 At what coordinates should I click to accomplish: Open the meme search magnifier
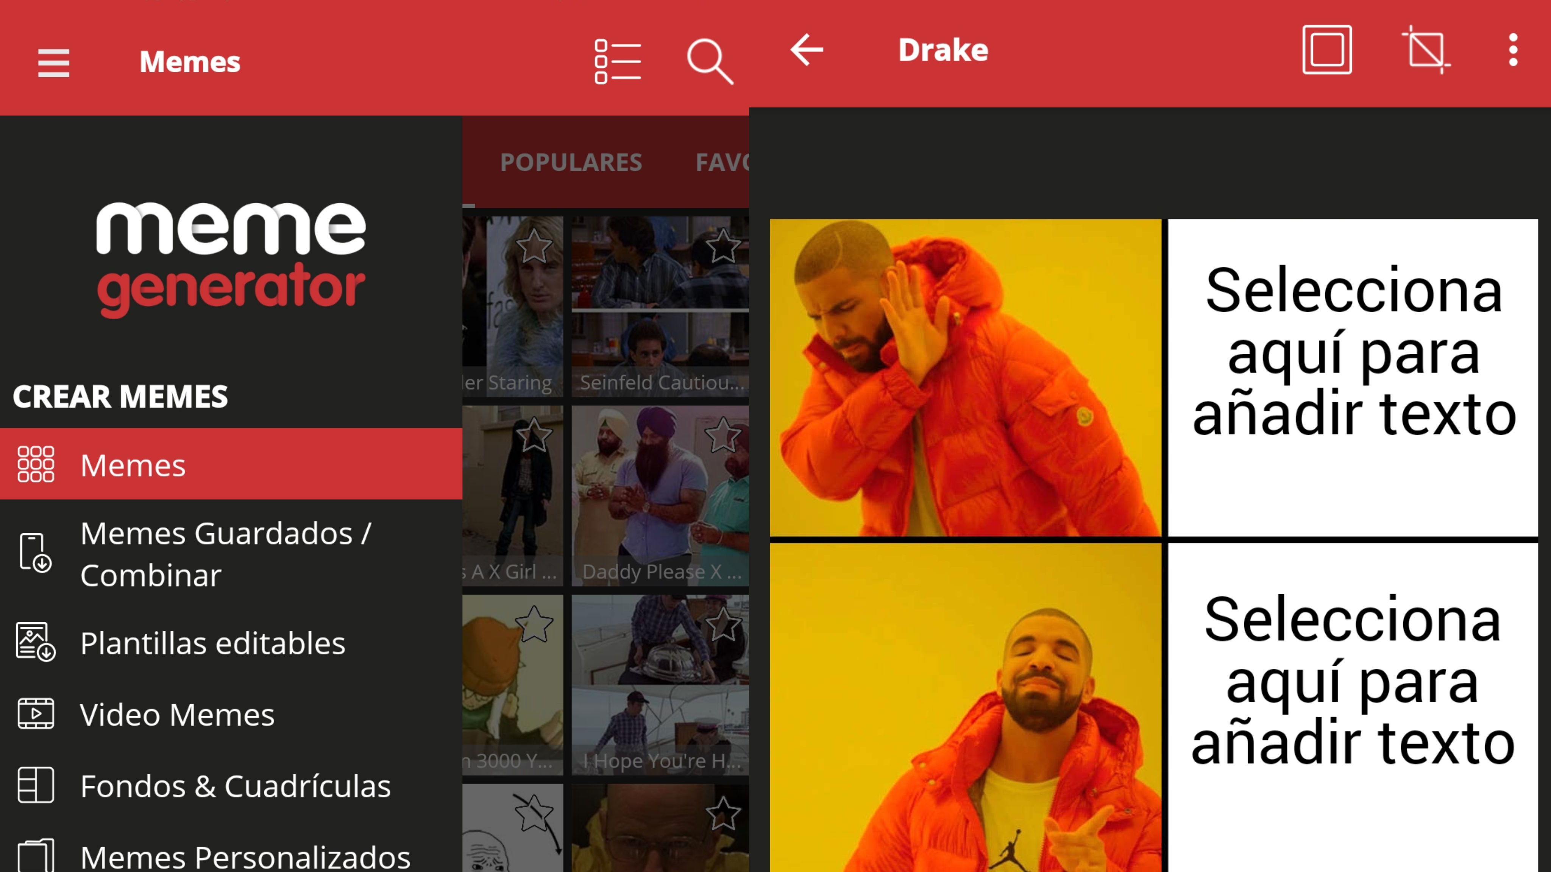(x=710, y=62)
